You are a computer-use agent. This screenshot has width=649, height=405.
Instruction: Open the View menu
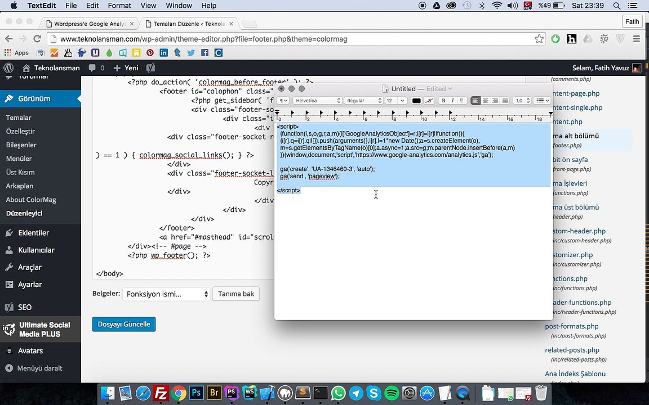148,6
